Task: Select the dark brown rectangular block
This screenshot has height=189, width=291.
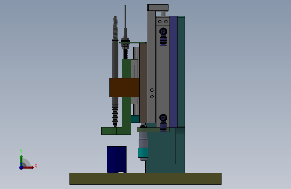Action: (124, 88)
